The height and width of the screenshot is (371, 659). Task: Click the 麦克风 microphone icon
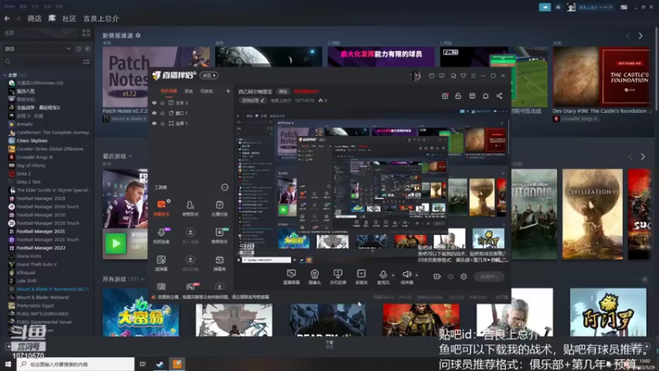[383, 275]
